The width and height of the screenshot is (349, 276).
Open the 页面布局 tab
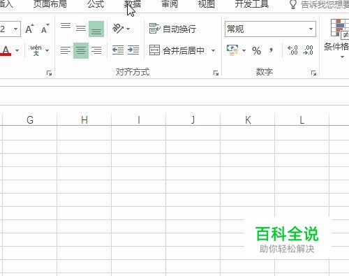50,4
